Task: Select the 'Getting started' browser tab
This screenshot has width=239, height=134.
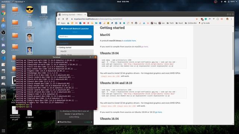Action: (x=72, y=15)
